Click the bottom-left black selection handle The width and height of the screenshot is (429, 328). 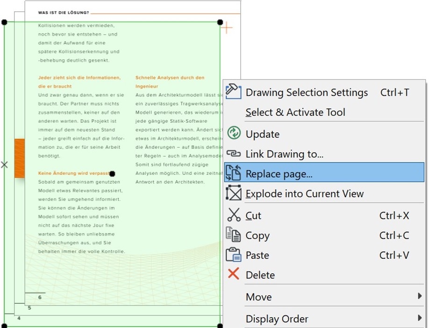pyautogui.click(x=5, y=325)
